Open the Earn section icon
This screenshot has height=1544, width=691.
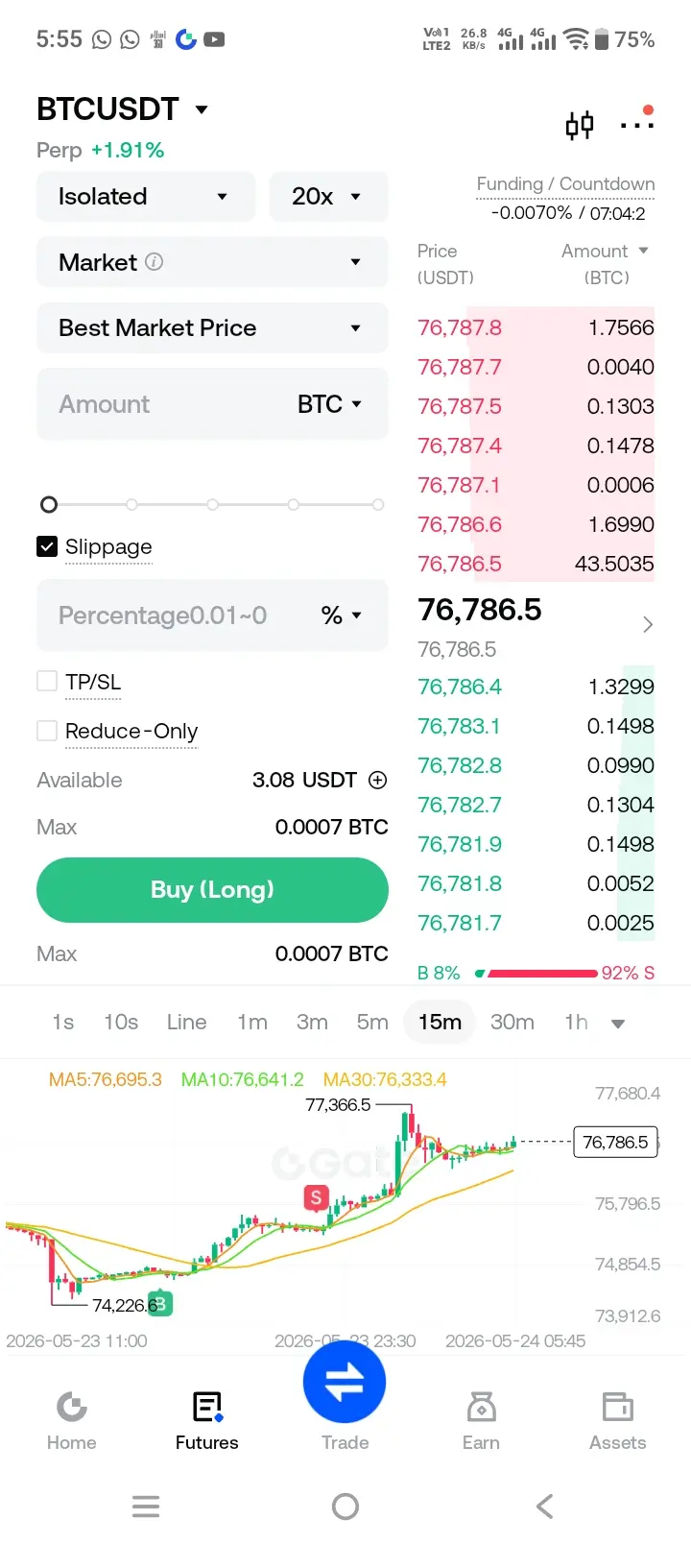(x=481, y=1407)
